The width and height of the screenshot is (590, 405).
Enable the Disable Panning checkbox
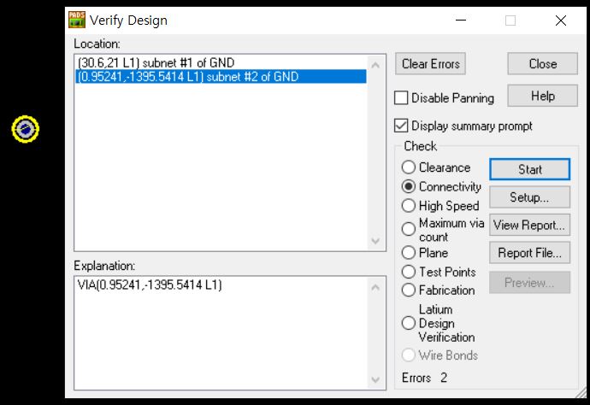pos(401,98)
